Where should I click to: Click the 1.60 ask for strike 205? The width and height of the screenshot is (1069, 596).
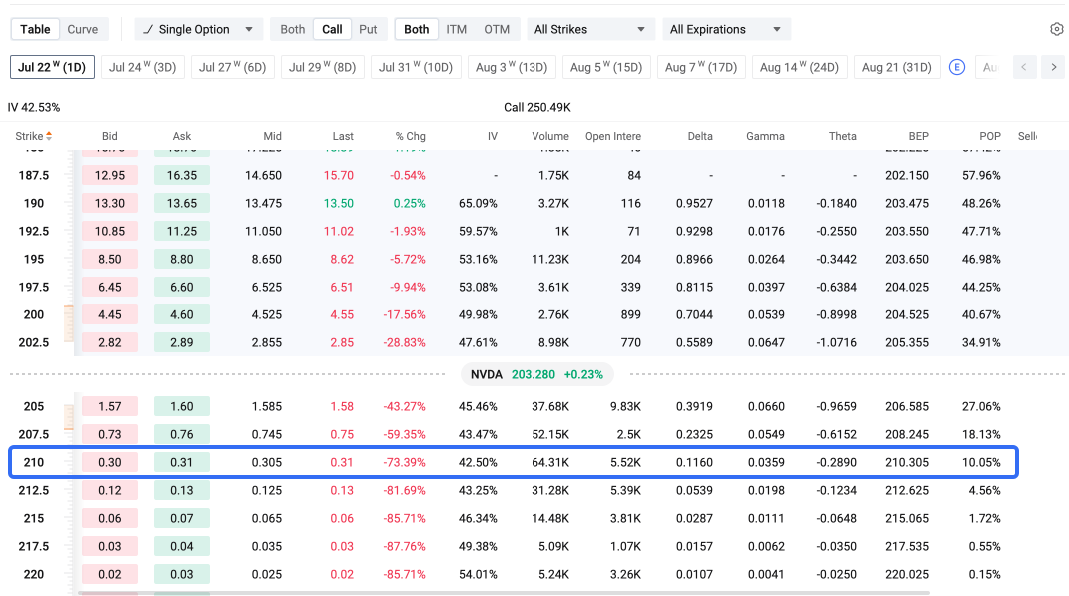point(182,406)
